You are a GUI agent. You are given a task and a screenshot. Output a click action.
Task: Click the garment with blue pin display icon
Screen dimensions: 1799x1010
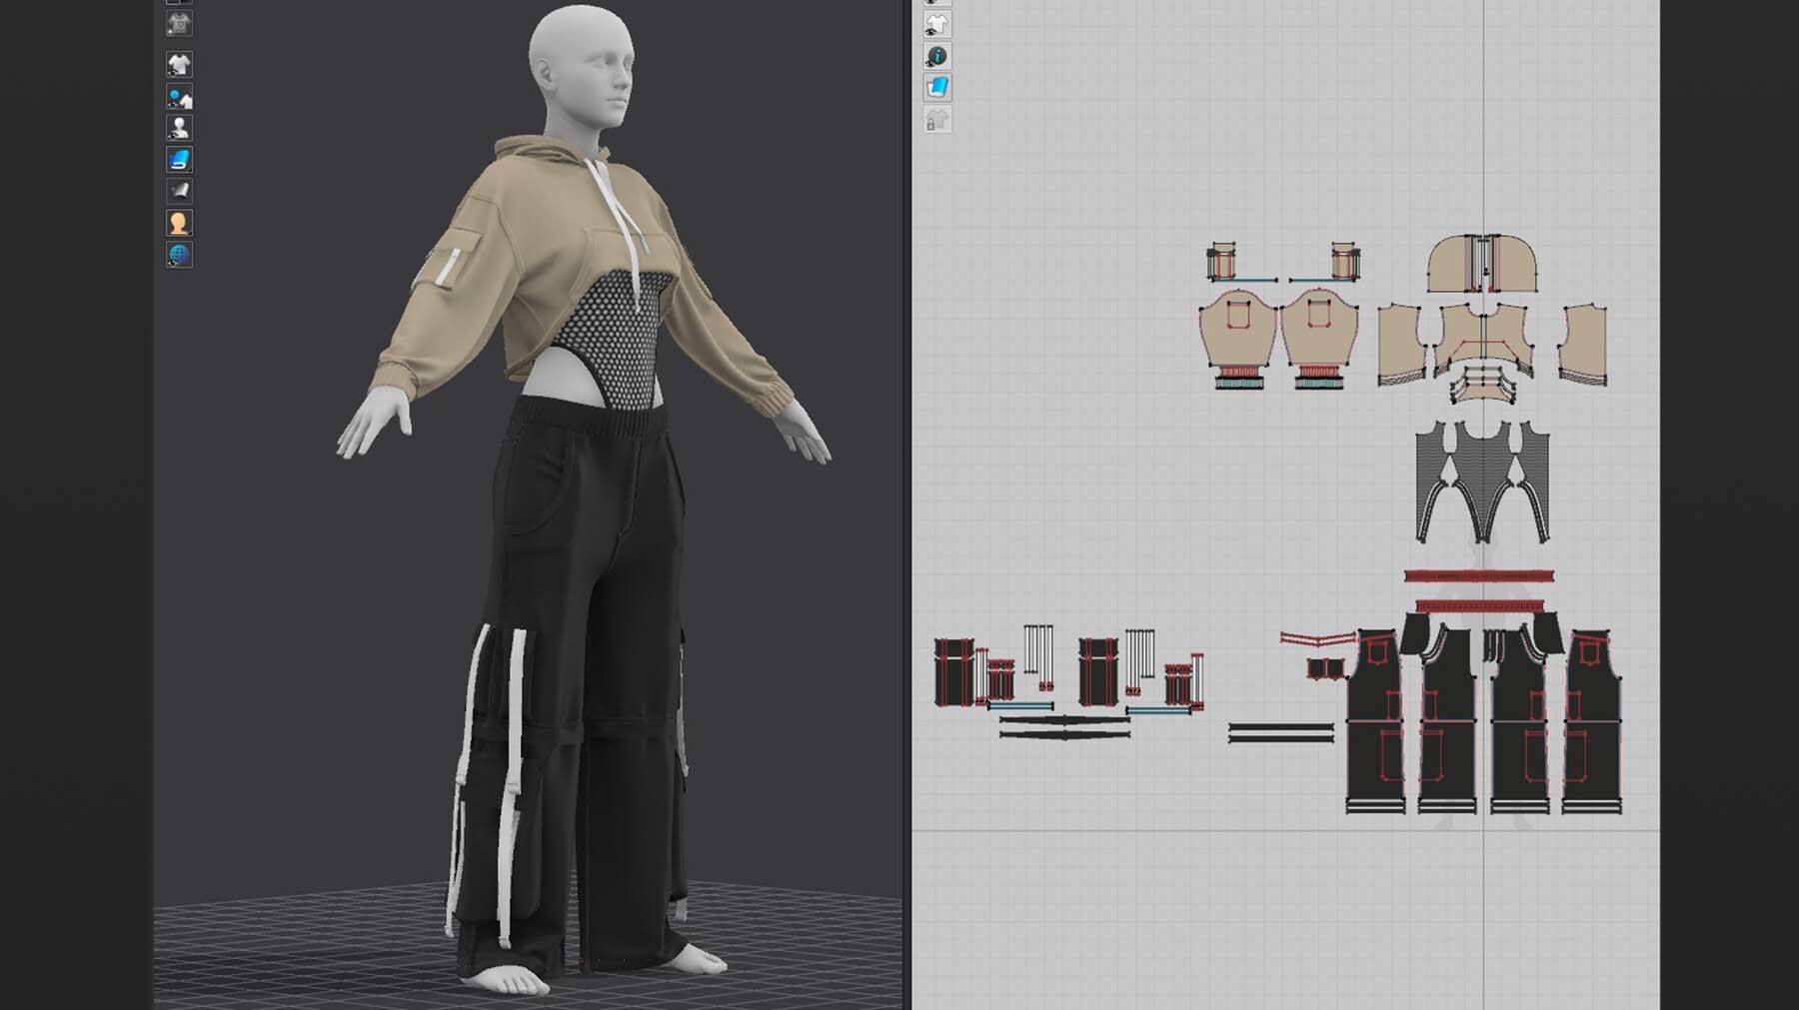tap(179, 97)
